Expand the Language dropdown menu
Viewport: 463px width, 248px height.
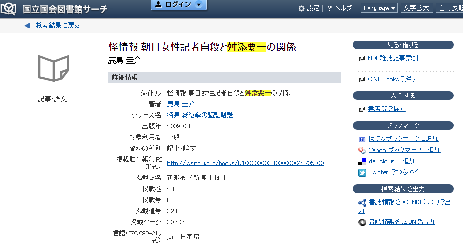(380, 8)
